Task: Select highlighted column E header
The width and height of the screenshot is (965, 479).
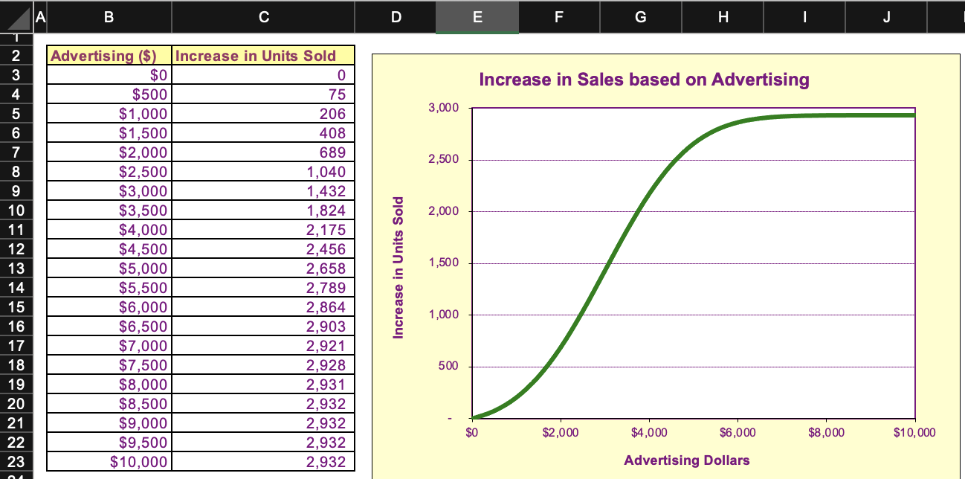Action: point(477,17)
